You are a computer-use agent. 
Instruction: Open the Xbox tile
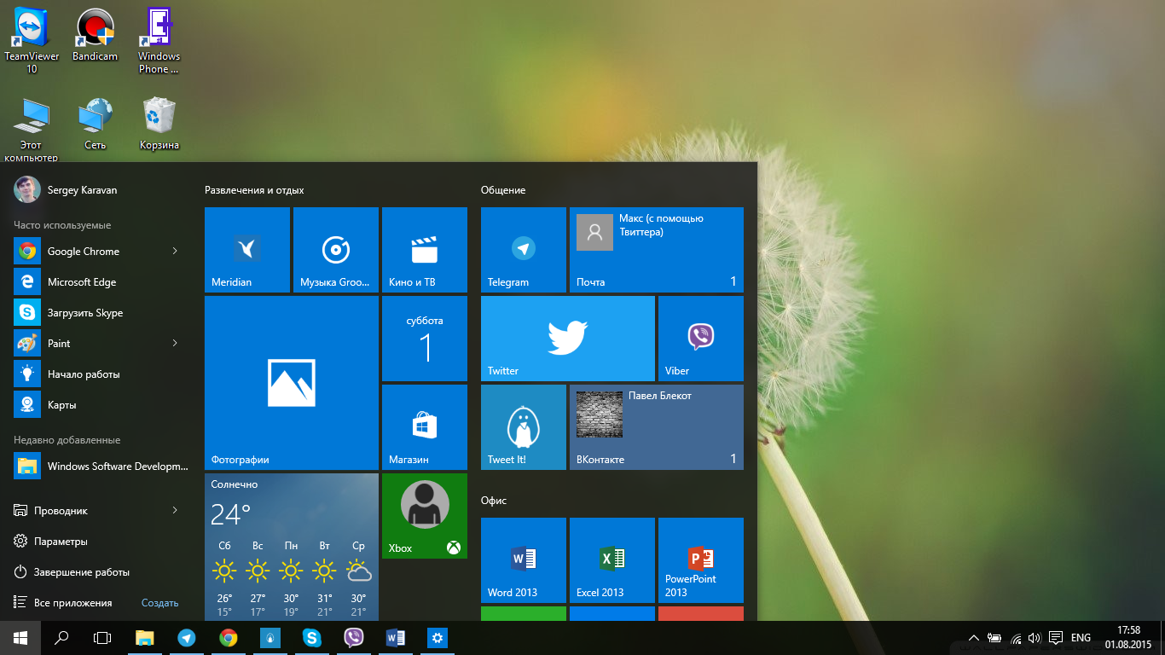(x=425, y=516)
